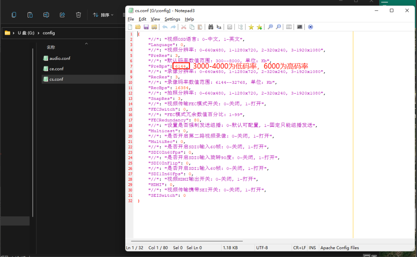Expand the chevron before U 盘 (G:)
This screenshot has height=257, width=417.
(13, 33)
